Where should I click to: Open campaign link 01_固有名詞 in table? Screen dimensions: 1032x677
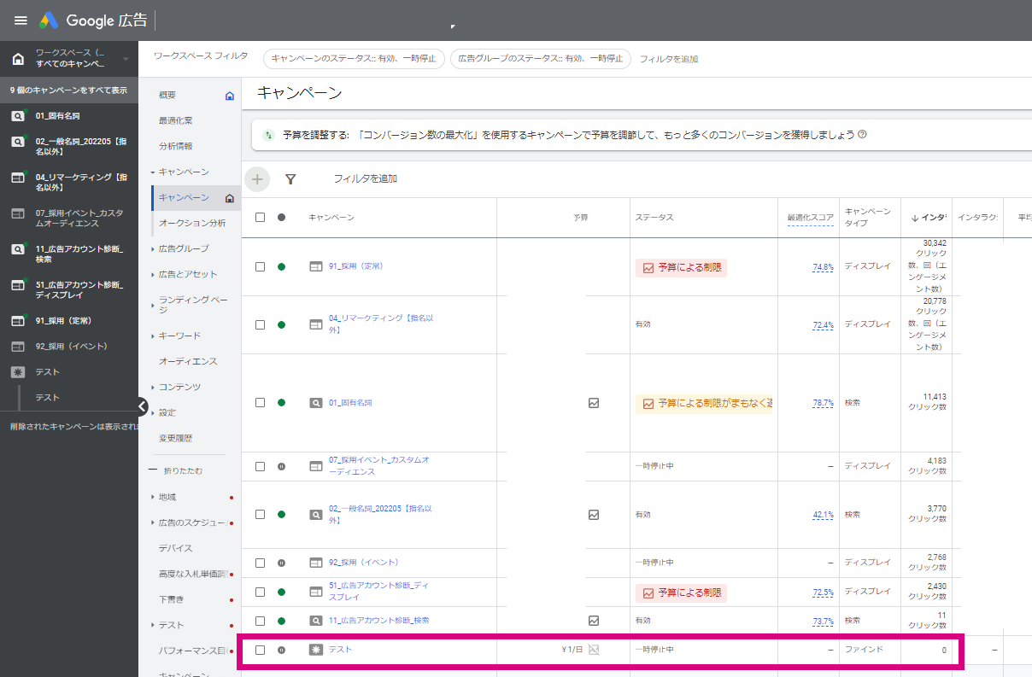click(350, 402)
